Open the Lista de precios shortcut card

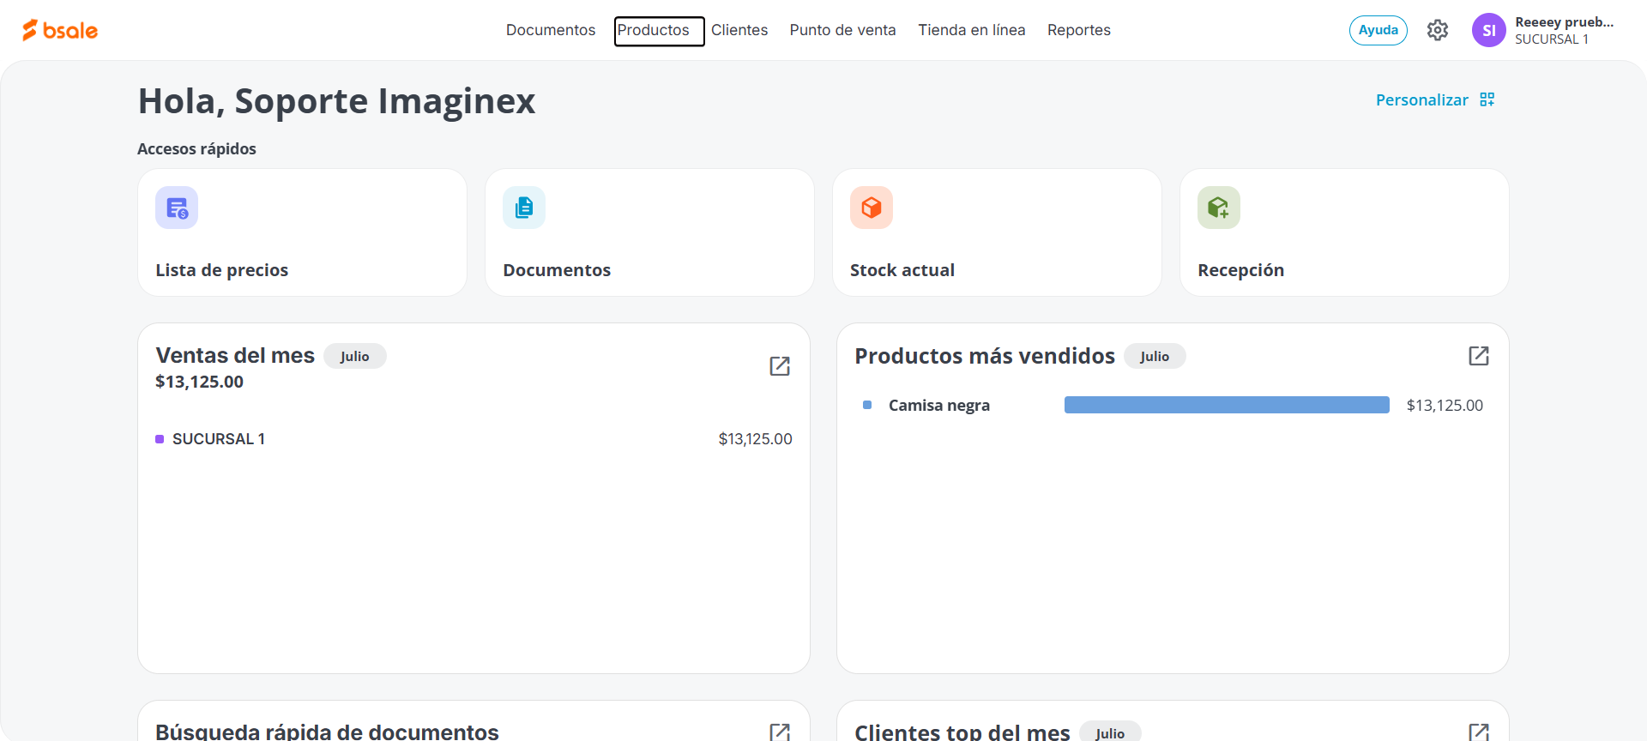302,232
